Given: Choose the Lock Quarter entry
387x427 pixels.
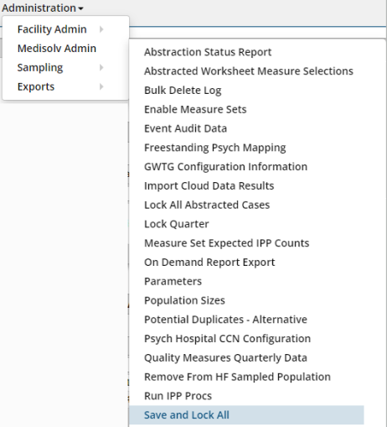Looking at the screenshot, I should [177, 224].
